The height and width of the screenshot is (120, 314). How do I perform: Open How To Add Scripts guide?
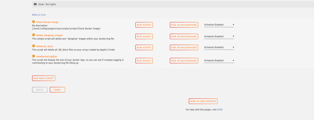(203, 101)
